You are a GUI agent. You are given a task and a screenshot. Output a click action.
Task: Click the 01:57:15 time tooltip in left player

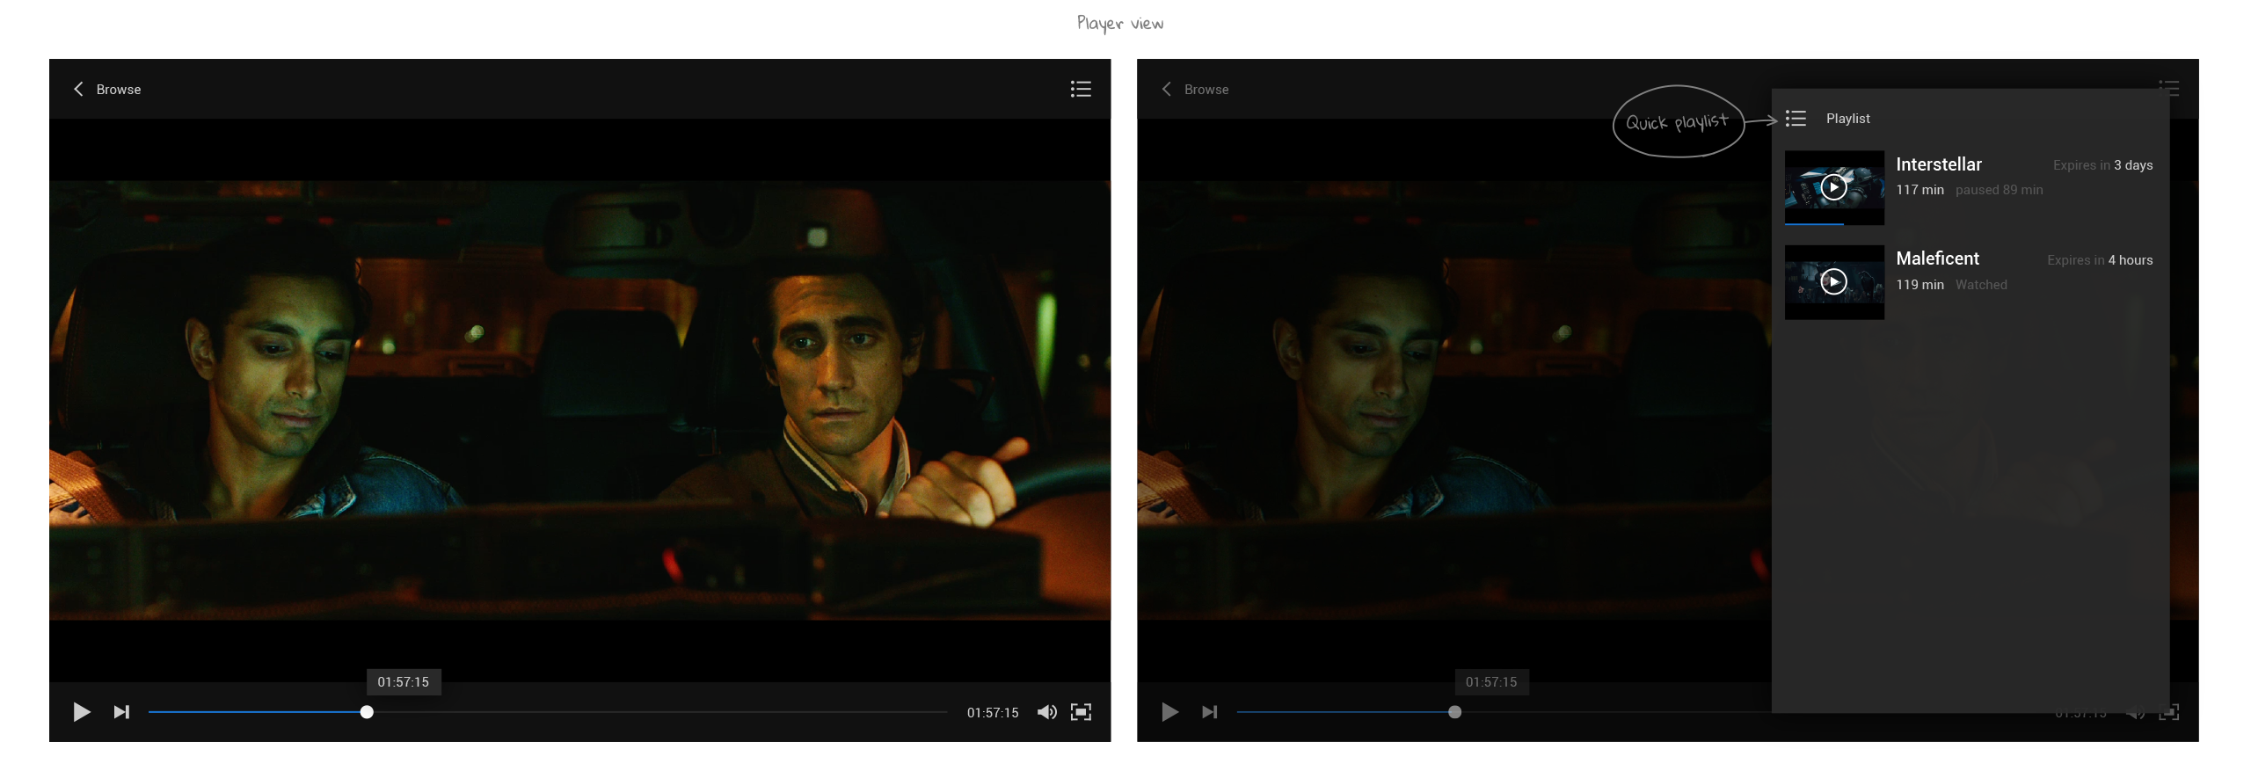tap(404, 681)
